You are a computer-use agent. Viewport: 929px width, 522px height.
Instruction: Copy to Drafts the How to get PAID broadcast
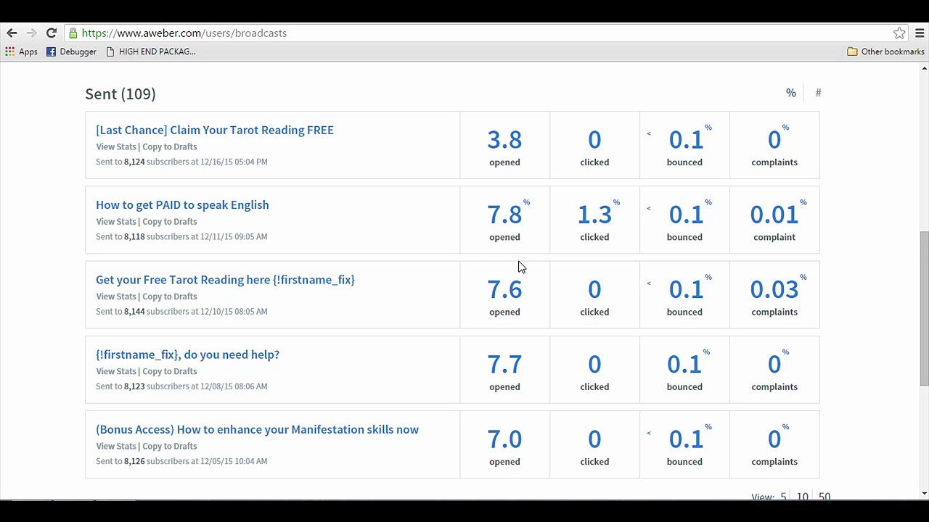[170, 221]
